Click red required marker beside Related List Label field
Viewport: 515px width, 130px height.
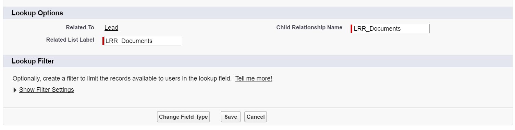click(x=103, y=41)
